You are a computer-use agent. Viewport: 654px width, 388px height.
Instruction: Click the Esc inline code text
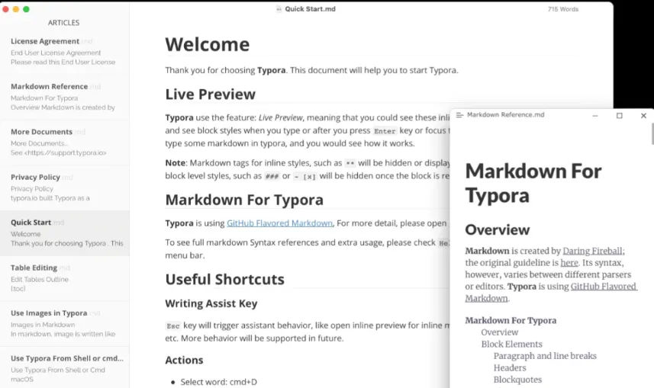pos(173,326)
